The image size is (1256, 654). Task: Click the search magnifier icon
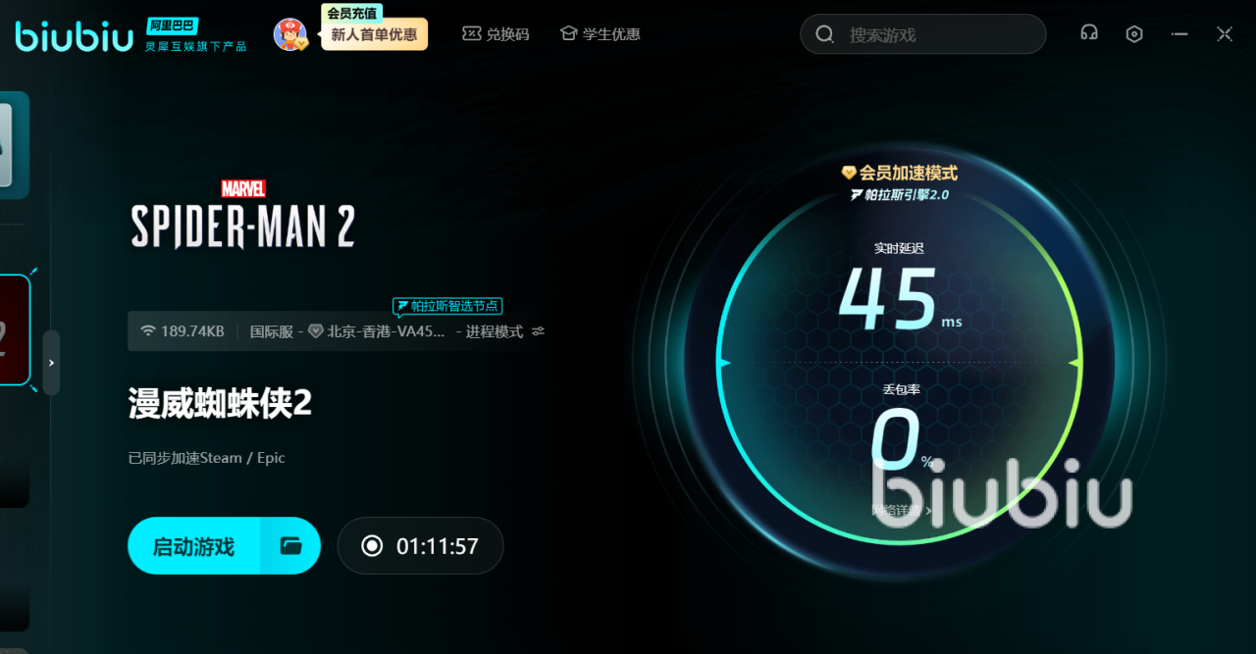click(825, 34)
